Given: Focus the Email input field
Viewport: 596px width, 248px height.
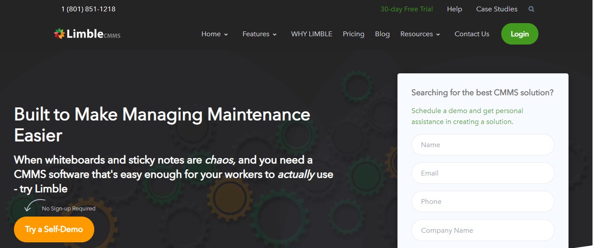Looking at the screenshot, I should coord(483,173).
